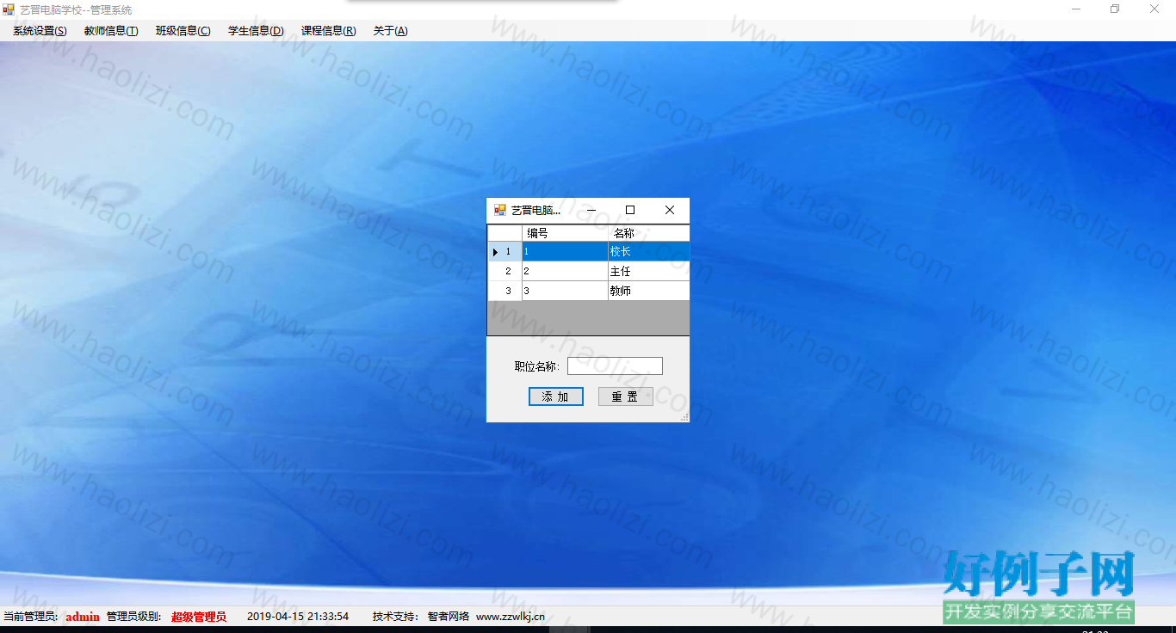Select the 校长 cell

coord(648,251)
